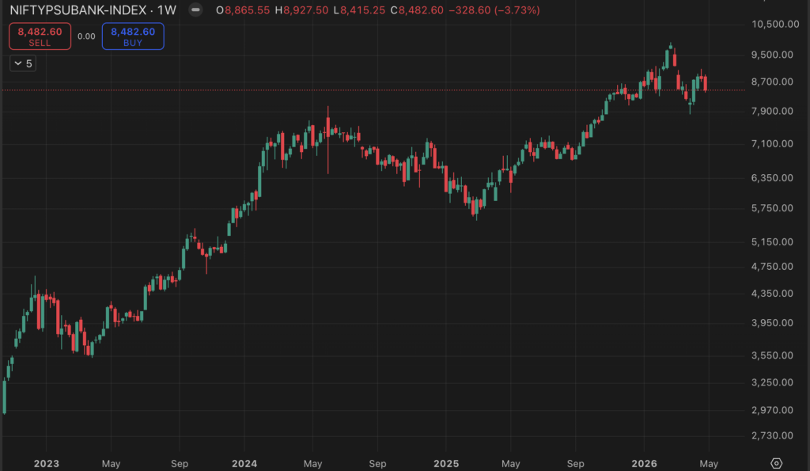Click the blue BUY 8,482.60 button
Image resolution: width=810 pixels, height=471 pixels.
[x=133, y=36]
